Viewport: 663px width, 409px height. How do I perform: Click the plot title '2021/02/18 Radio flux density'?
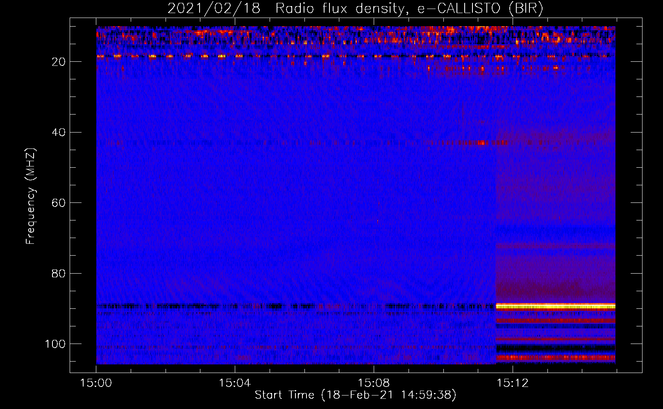(355, 8)
